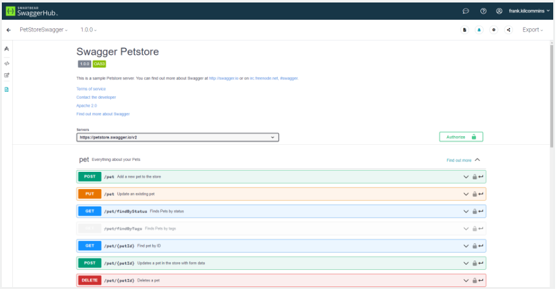Open the http://swagger.io link
This screenshot has height=292, width=560.
225,79
